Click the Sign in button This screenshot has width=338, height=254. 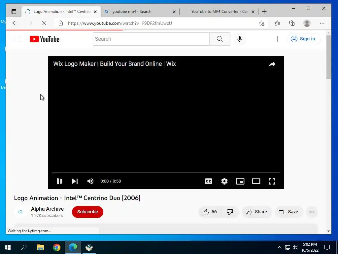coord(303,39)
